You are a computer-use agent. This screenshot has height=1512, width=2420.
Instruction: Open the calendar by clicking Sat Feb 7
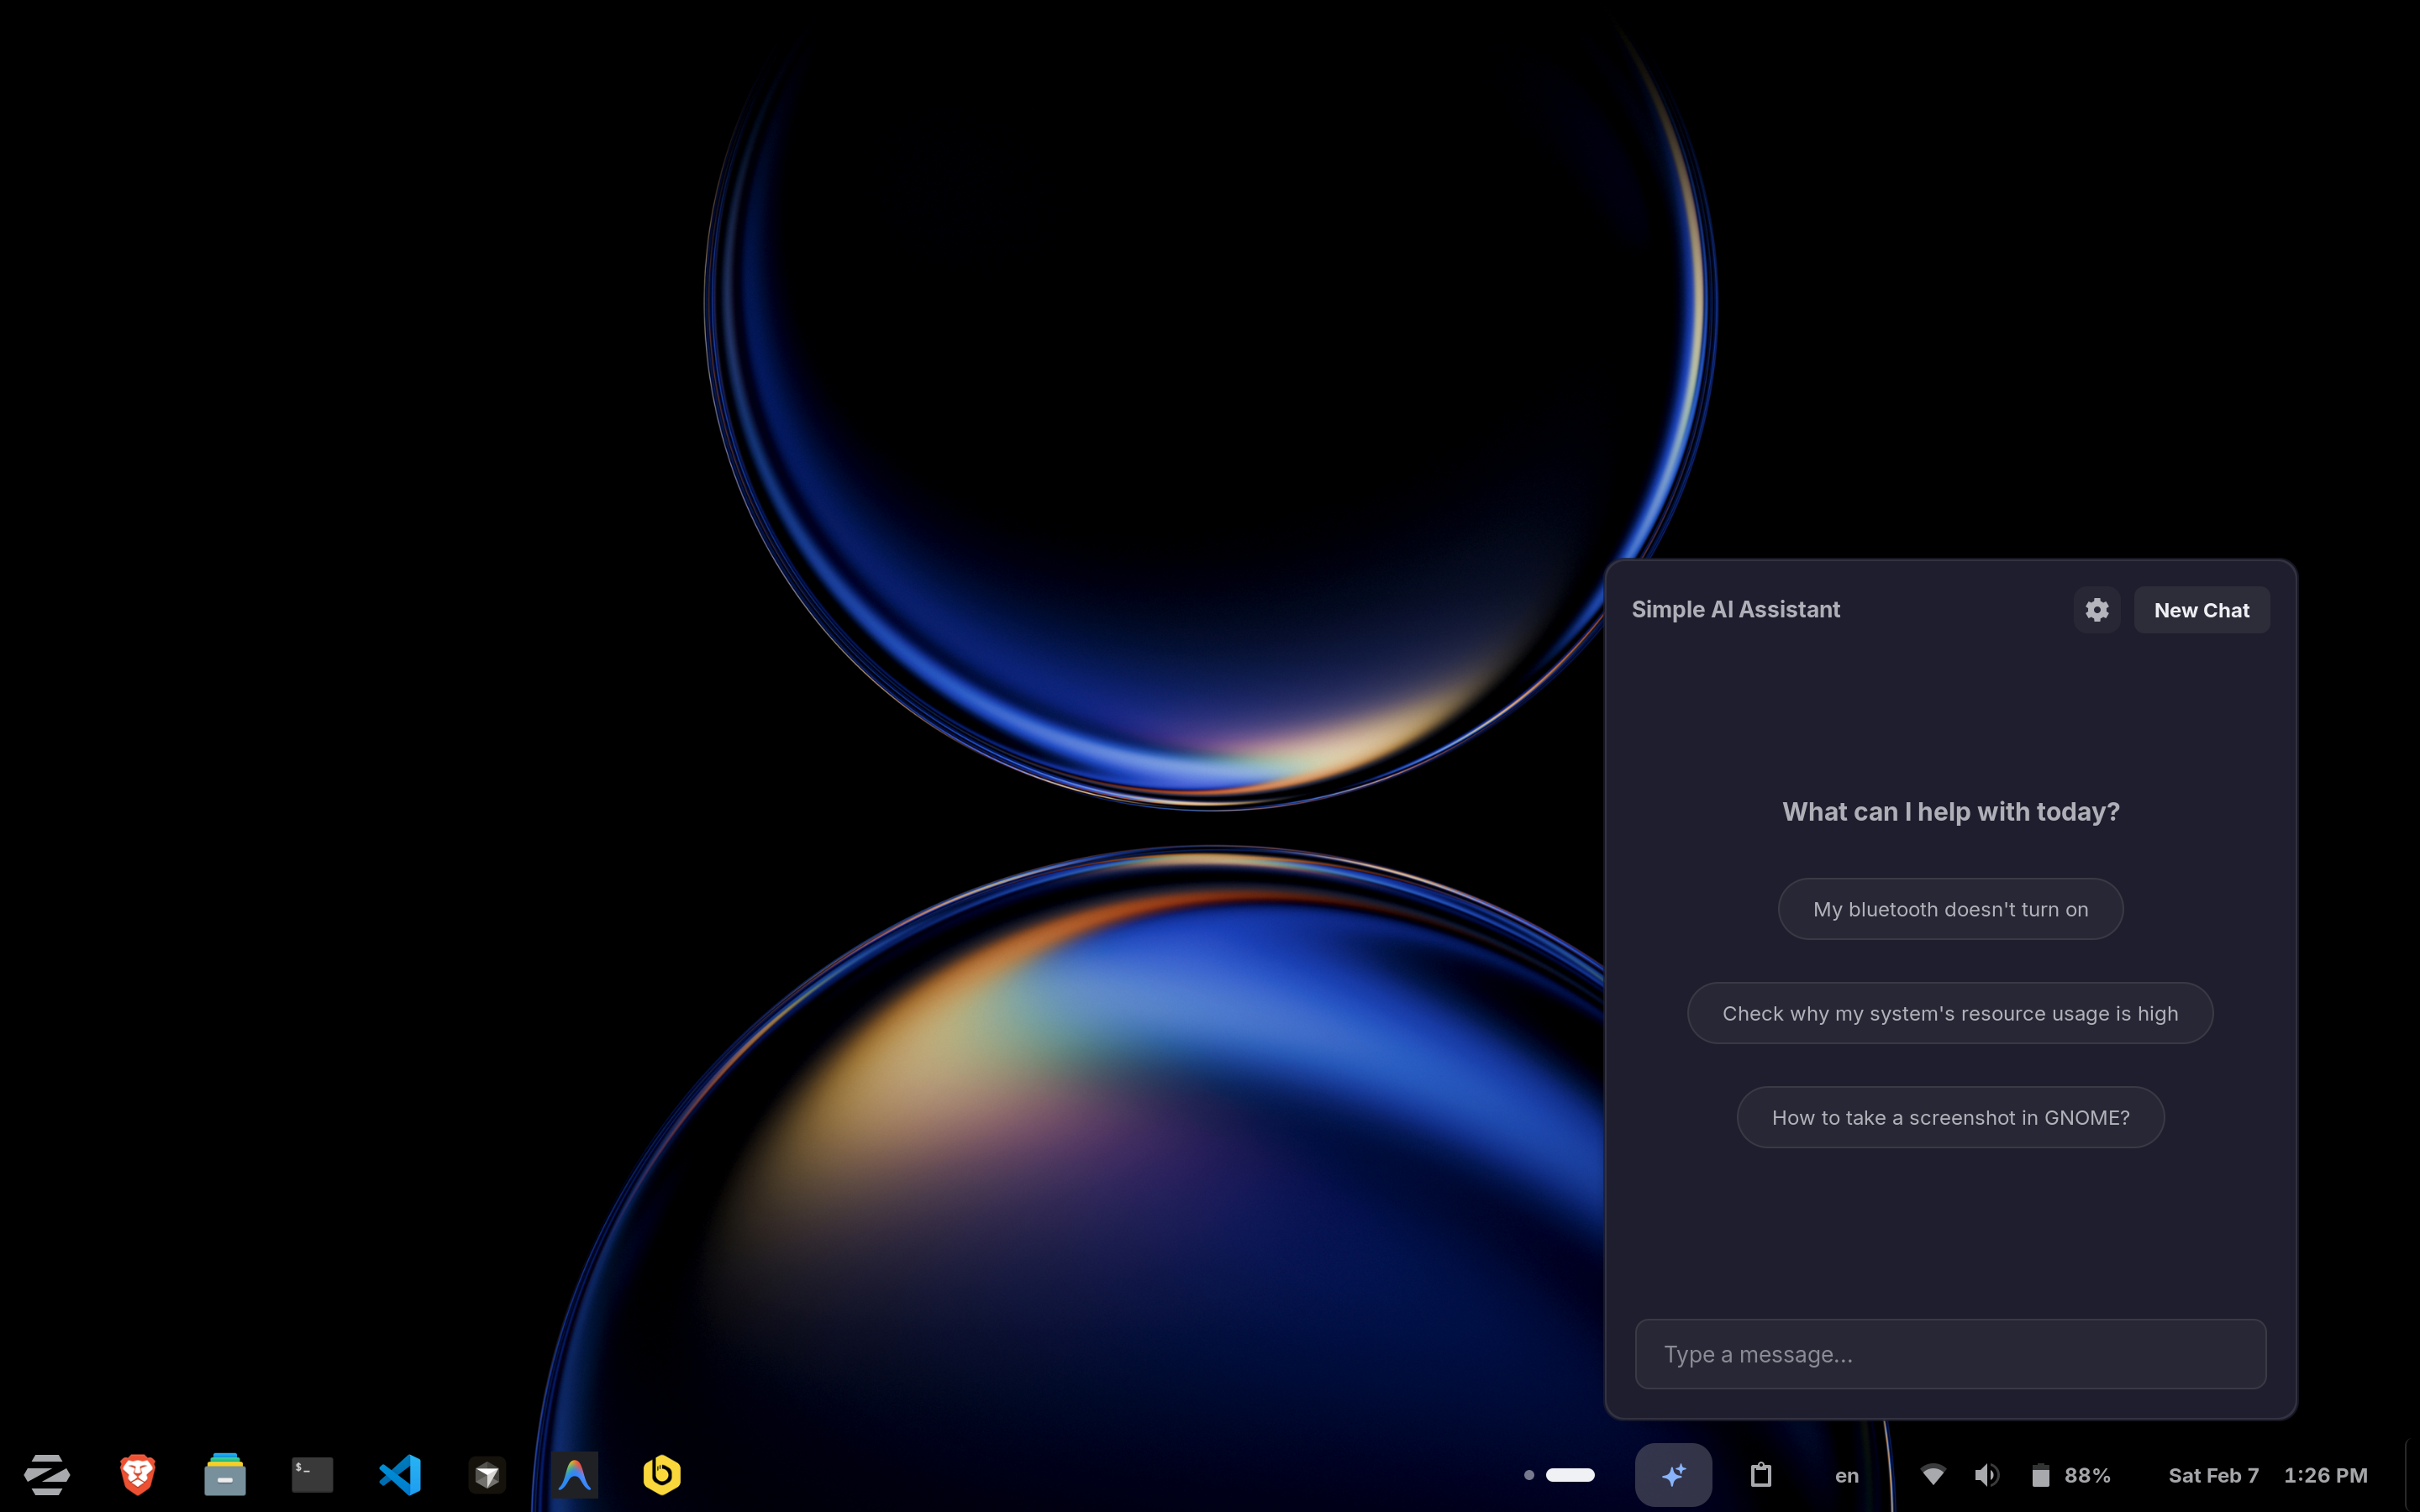[2213, 1474]
